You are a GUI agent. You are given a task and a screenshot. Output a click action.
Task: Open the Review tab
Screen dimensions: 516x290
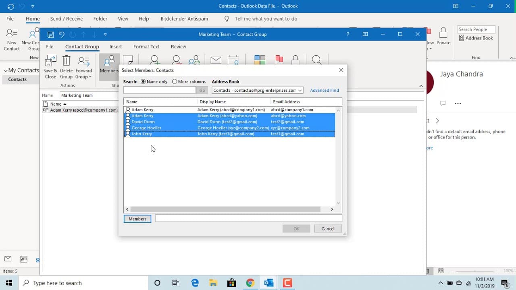tap(178, 47)
